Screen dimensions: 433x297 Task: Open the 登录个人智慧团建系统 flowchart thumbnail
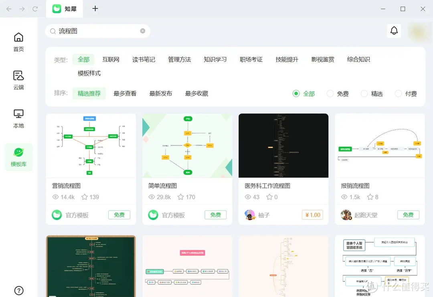(x=380, y=266)
